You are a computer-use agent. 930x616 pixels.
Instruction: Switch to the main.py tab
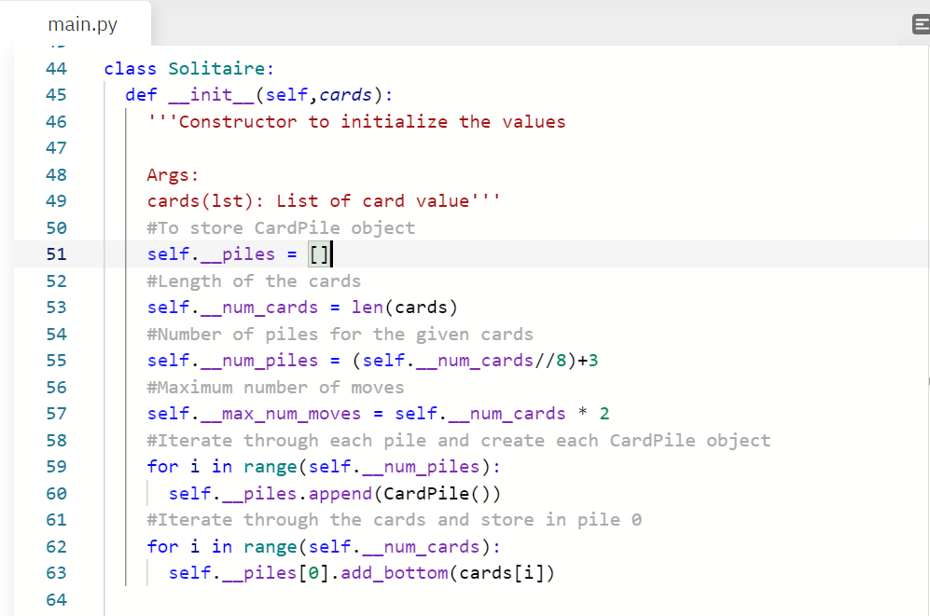82,24
